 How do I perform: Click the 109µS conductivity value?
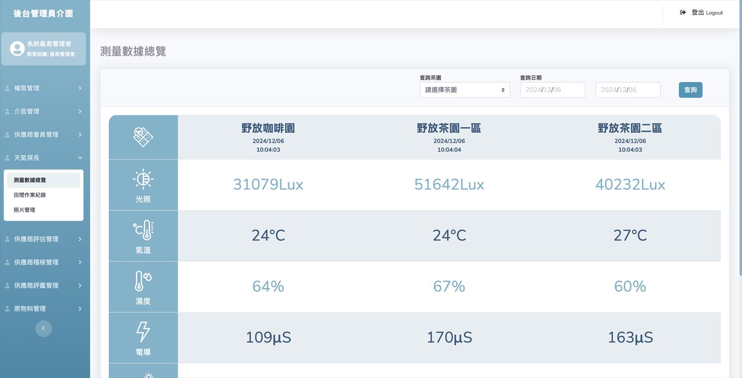pos(268,337)
